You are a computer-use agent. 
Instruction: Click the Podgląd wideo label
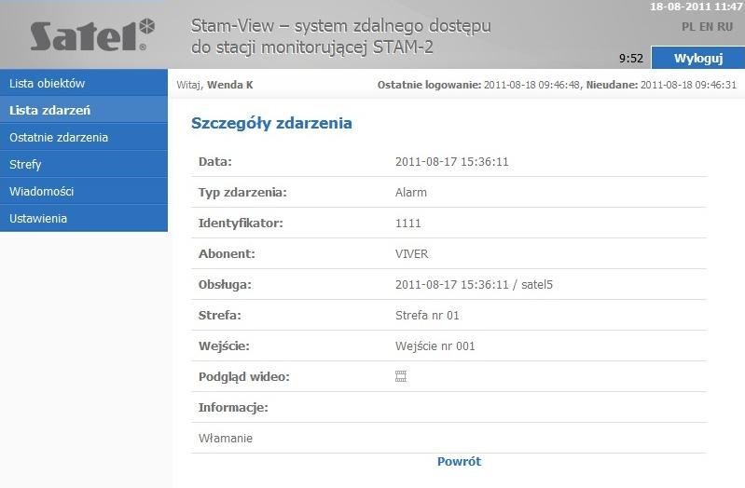244,377
